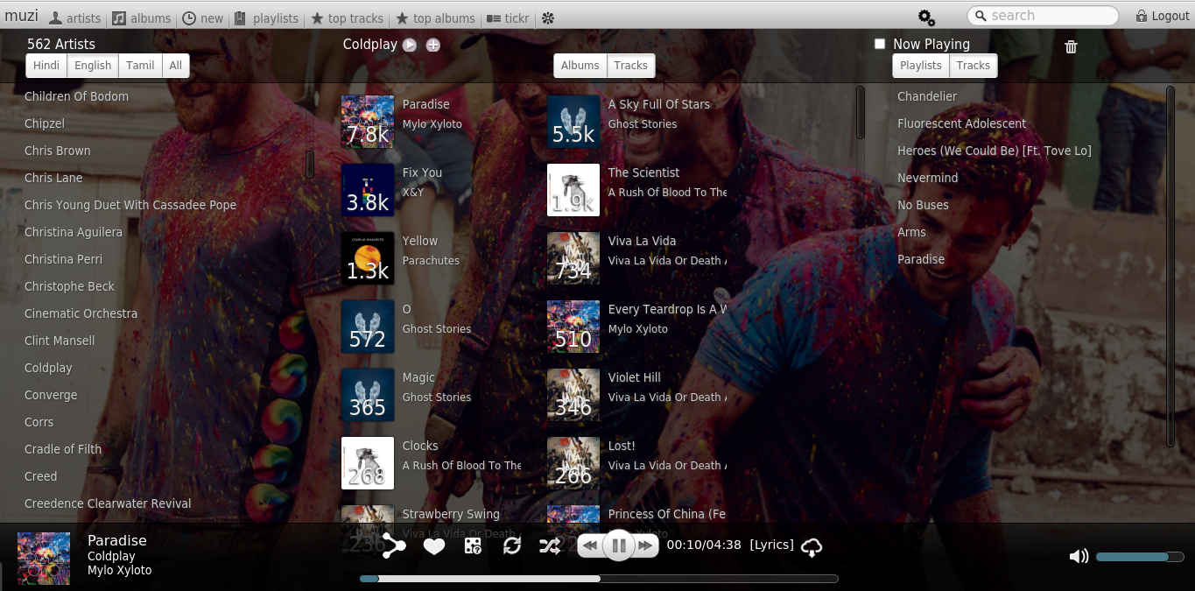Screen dimensions: 1195x591
Task: Open the [Lyrics] link
Action: [771, 545]
